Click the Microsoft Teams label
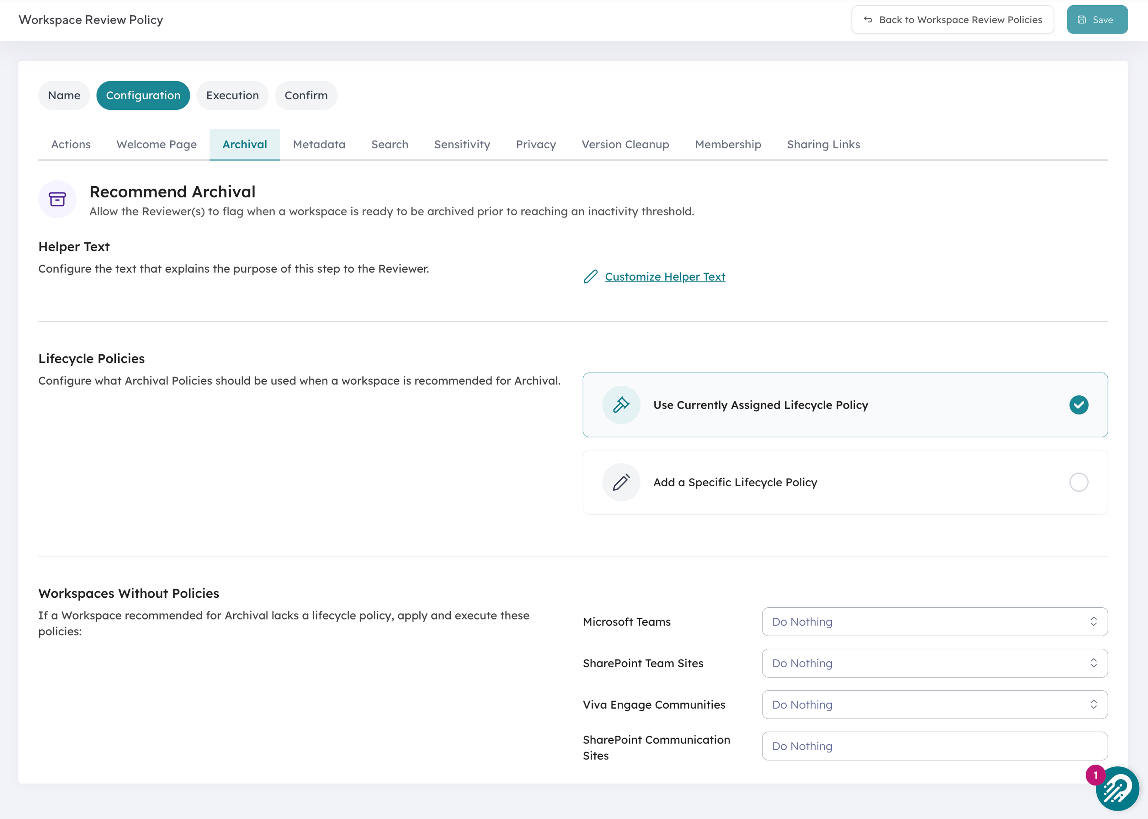This screenshot has height=819, width=1148. click(626, 621)
